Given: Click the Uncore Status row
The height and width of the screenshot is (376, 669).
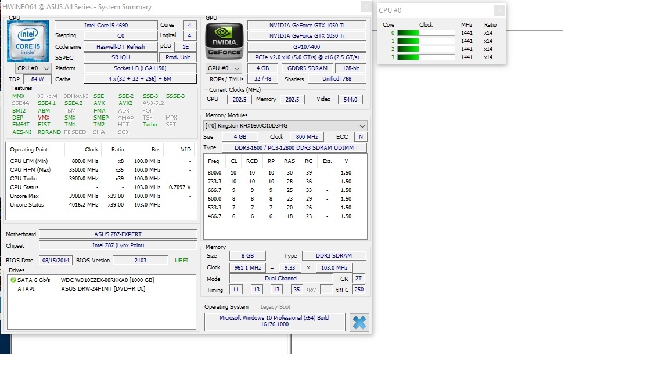Looking at the screenshot, I should [x=100, y=205].
